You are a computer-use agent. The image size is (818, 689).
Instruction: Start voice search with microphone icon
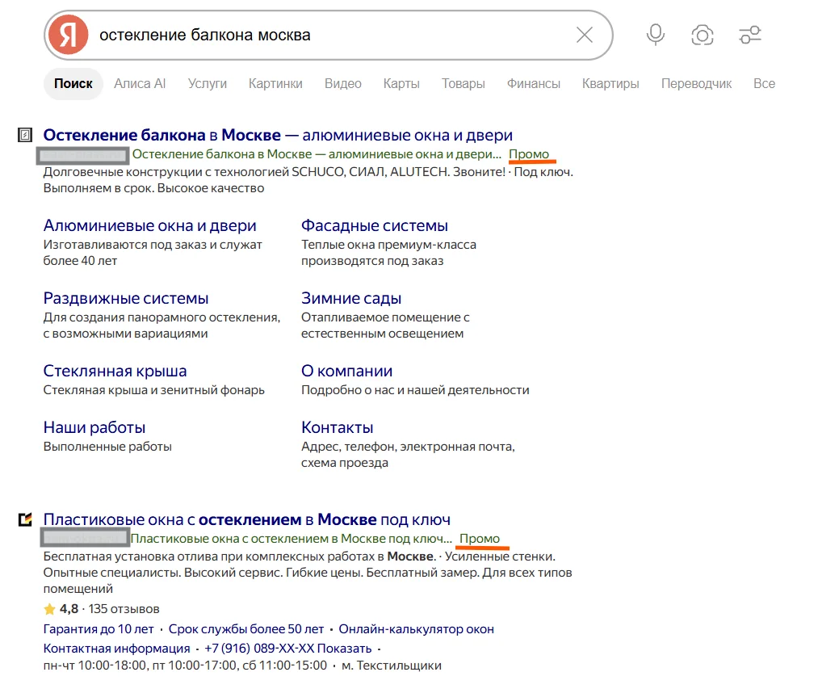[655, 35]
